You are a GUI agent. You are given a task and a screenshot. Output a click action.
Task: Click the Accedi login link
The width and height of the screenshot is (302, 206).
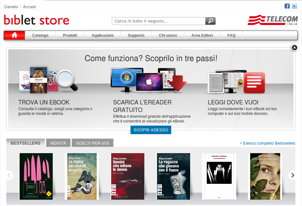[29, 7]
